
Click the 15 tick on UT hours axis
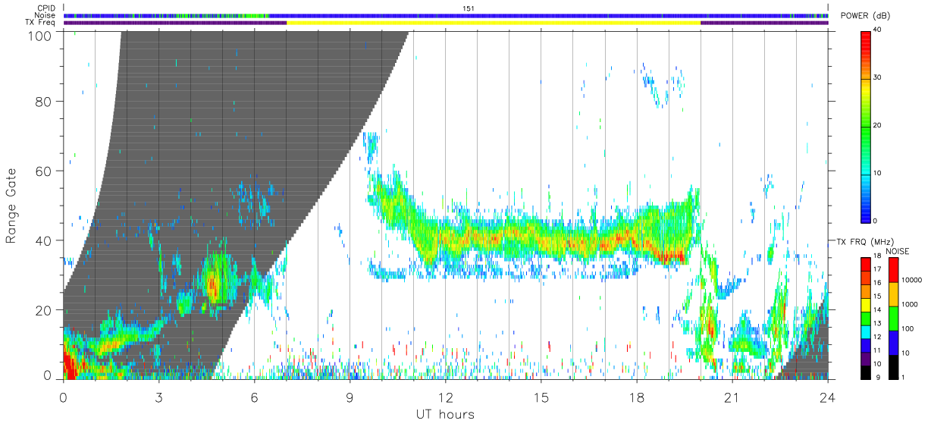point(541,397)
